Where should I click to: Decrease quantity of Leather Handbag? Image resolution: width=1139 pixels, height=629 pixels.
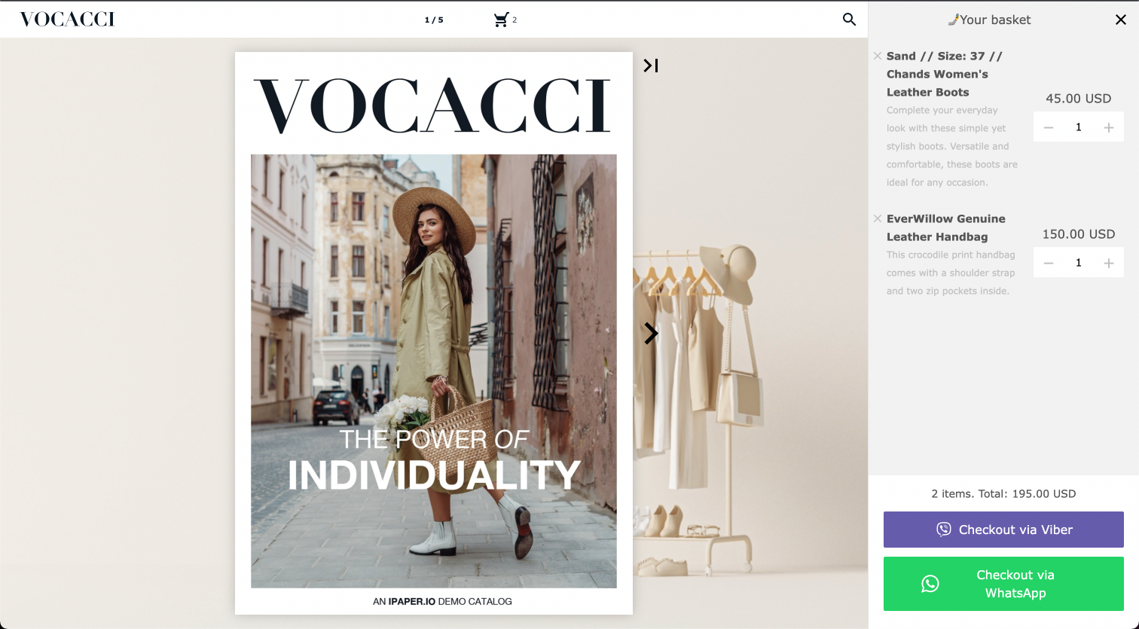coord(1049,263)
